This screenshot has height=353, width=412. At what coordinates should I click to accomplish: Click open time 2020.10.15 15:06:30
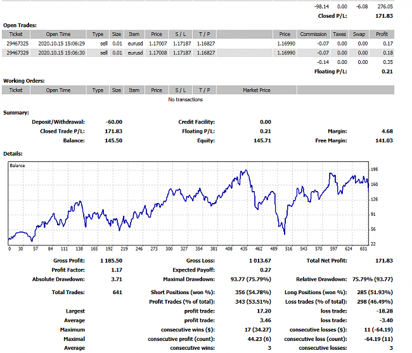click(x=61, y=53)
